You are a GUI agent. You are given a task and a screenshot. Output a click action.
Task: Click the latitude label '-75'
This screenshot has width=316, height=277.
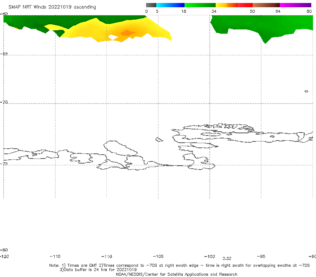4,164
